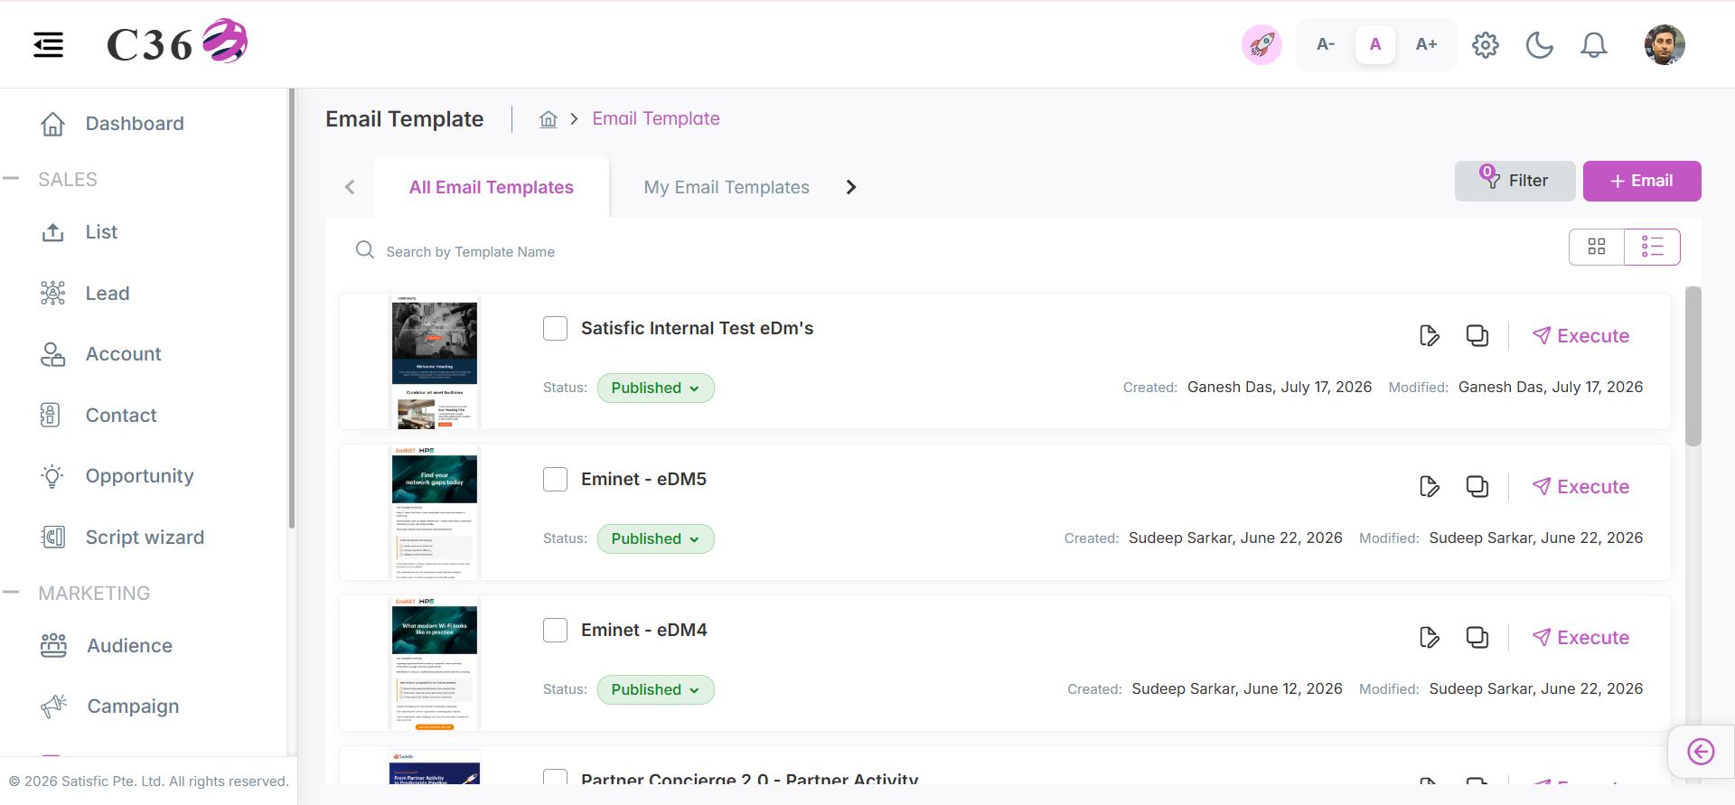Click template list vertical scrollbar
Image resolution: width=1735 pixels, height=805 pixels.
coord(1693,366)
